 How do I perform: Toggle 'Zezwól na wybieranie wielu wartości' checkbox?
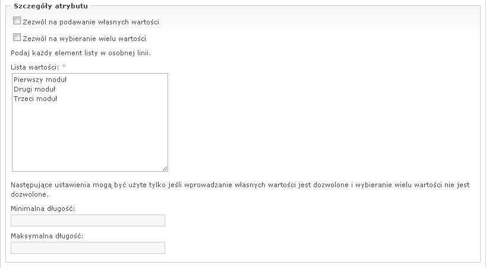pyautogui.click(x=16, y=38)
